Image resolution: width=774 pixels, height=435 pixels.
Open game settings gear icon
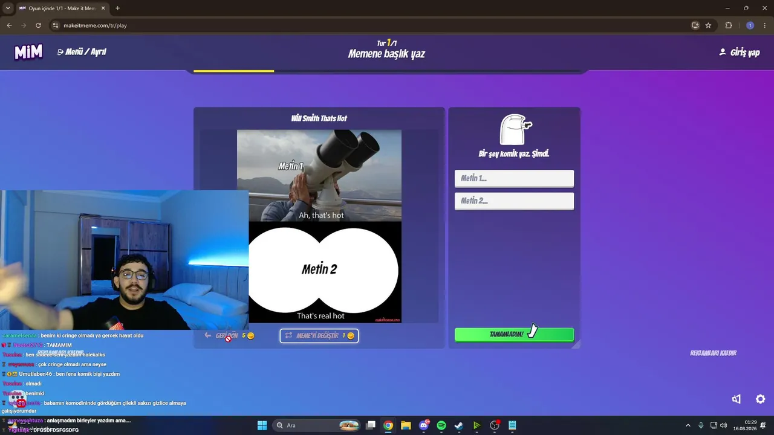pos(761,399)
